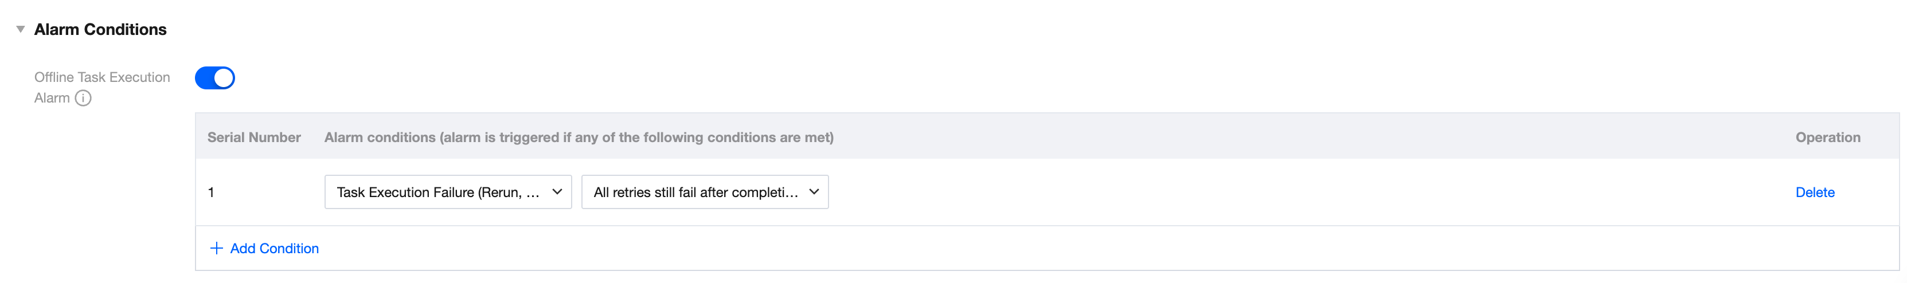
Task: Add a new alarm condition
Action: (274, 248)
